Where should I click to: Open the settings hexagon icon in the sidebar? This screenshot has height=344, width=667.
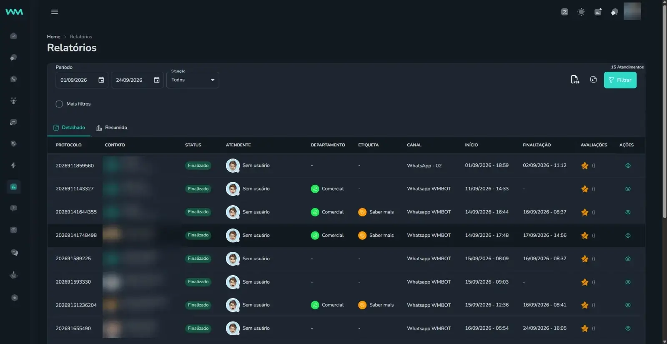pyautogui.click(x=15, y=298)
